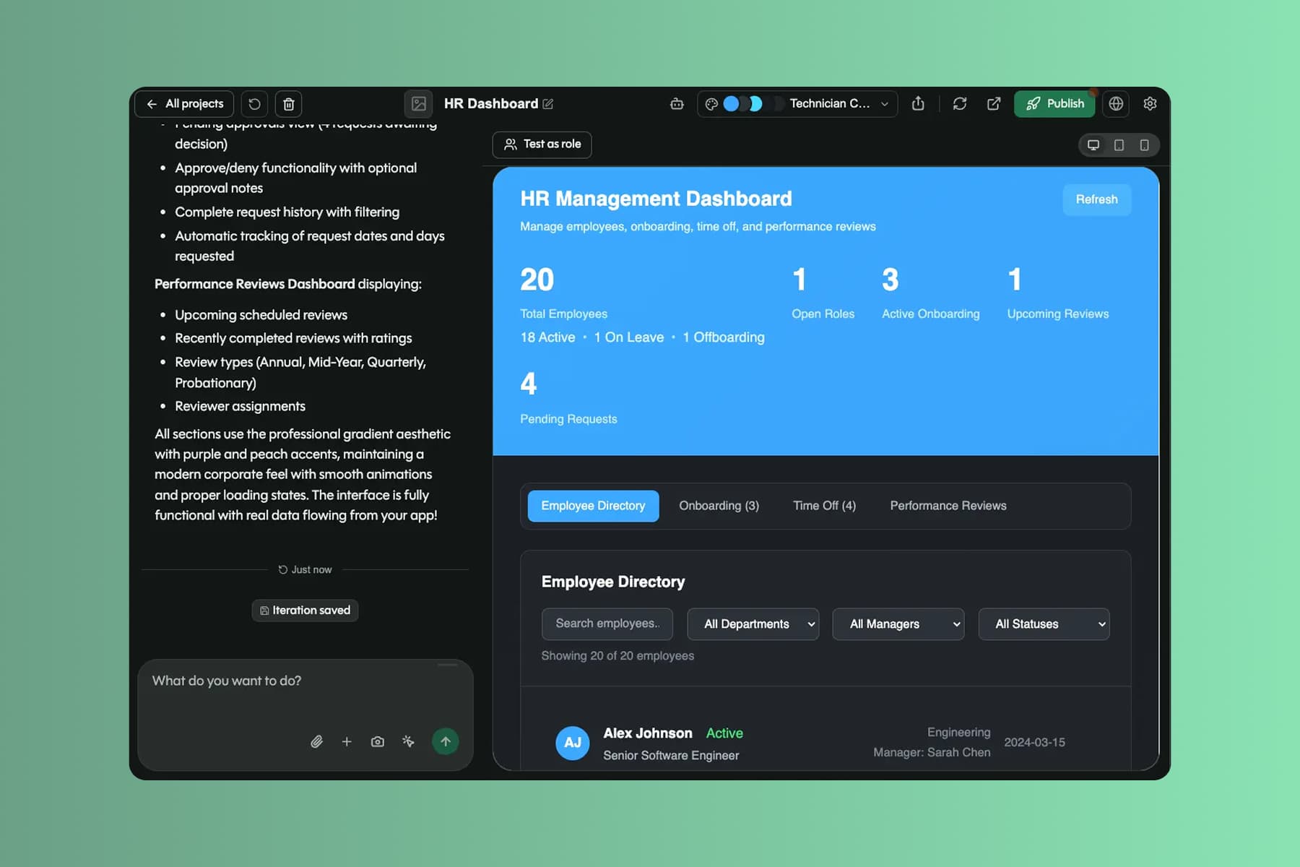1300x867 pixels.
Task: Expand the All Statuses dropdown
Action: [1044, 624]
